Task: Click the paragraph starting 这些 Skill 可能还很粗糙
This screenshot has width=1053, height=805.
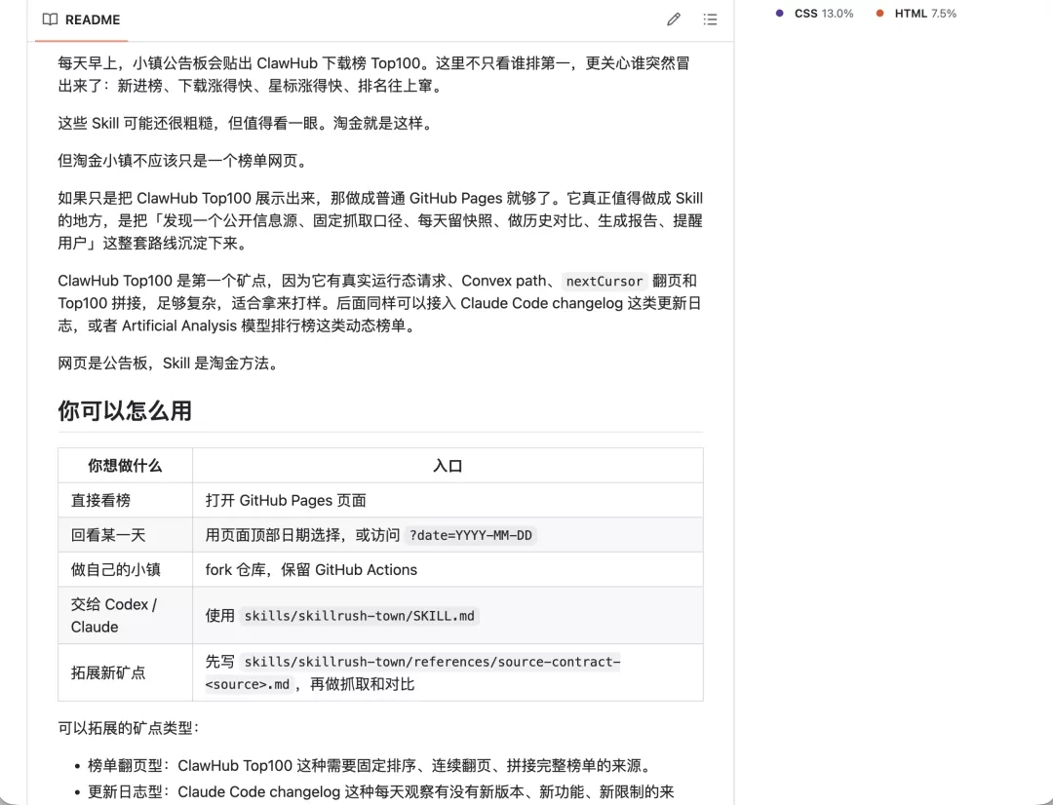Action: coord(247,123)
